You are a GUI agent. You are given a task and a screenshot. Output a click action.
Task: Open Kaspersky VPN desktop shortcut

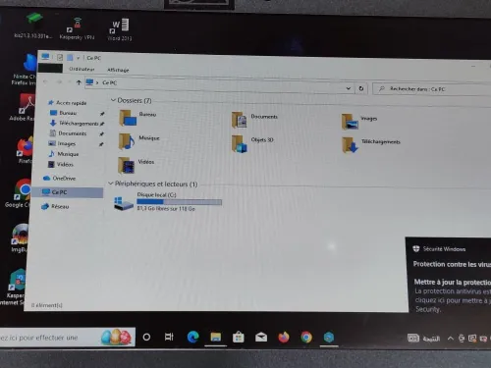pyautogui.click(x=77, y=28)
